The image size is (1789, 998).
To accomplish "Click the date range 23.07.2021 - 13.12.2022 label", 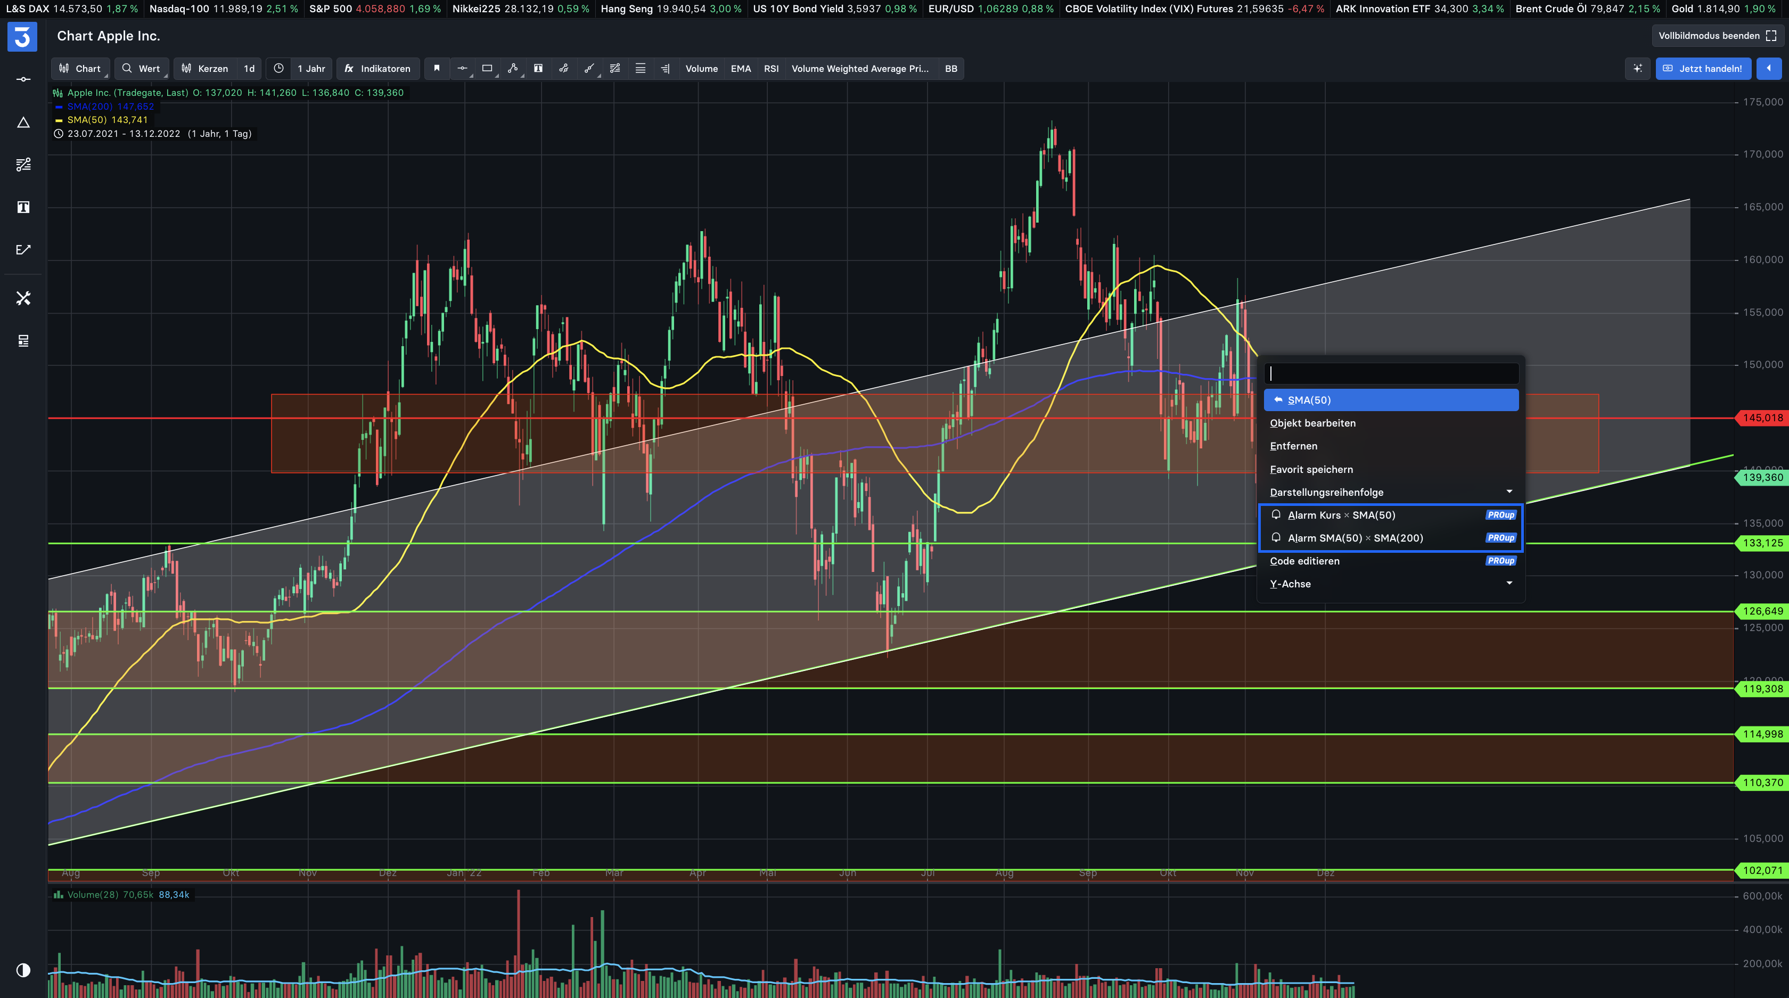I will [x=124, y=133].
